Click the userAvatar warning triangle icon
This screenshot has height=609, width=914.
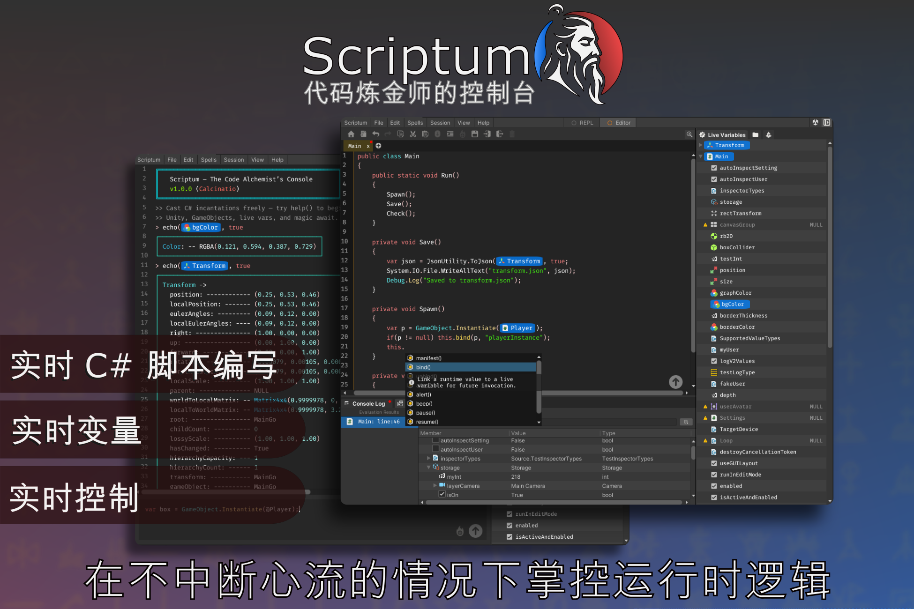coord(705,407)
